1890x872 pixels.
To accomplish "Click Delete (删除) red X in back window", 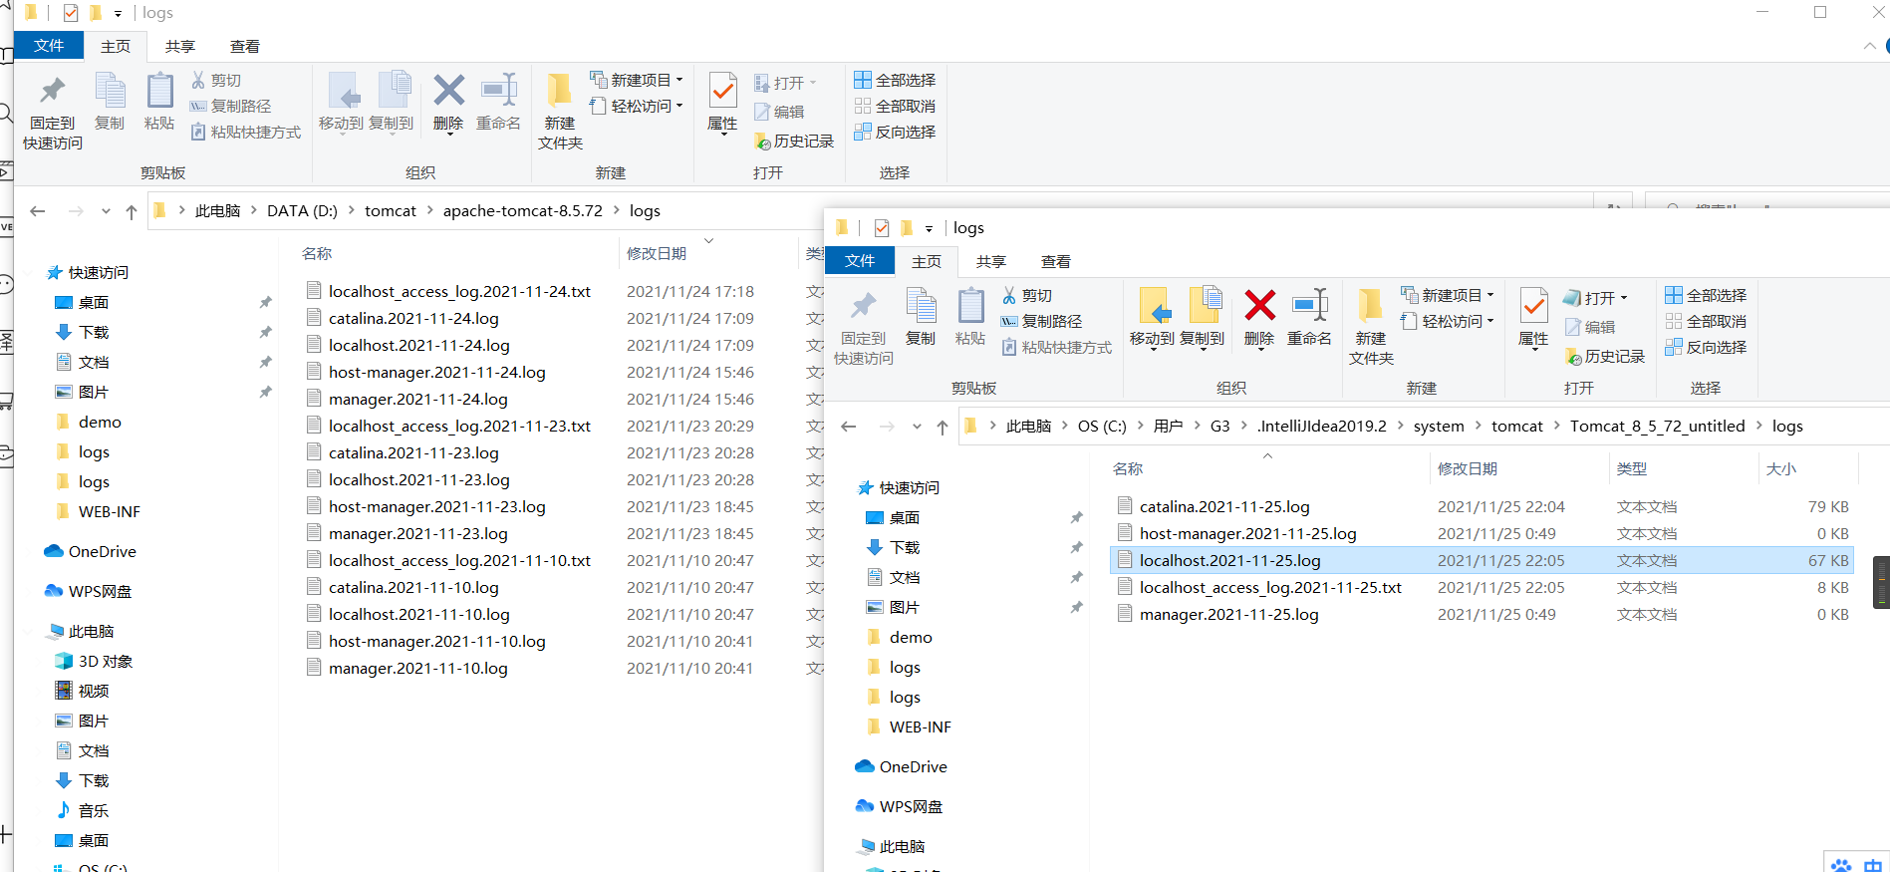I will coord(448,102).
